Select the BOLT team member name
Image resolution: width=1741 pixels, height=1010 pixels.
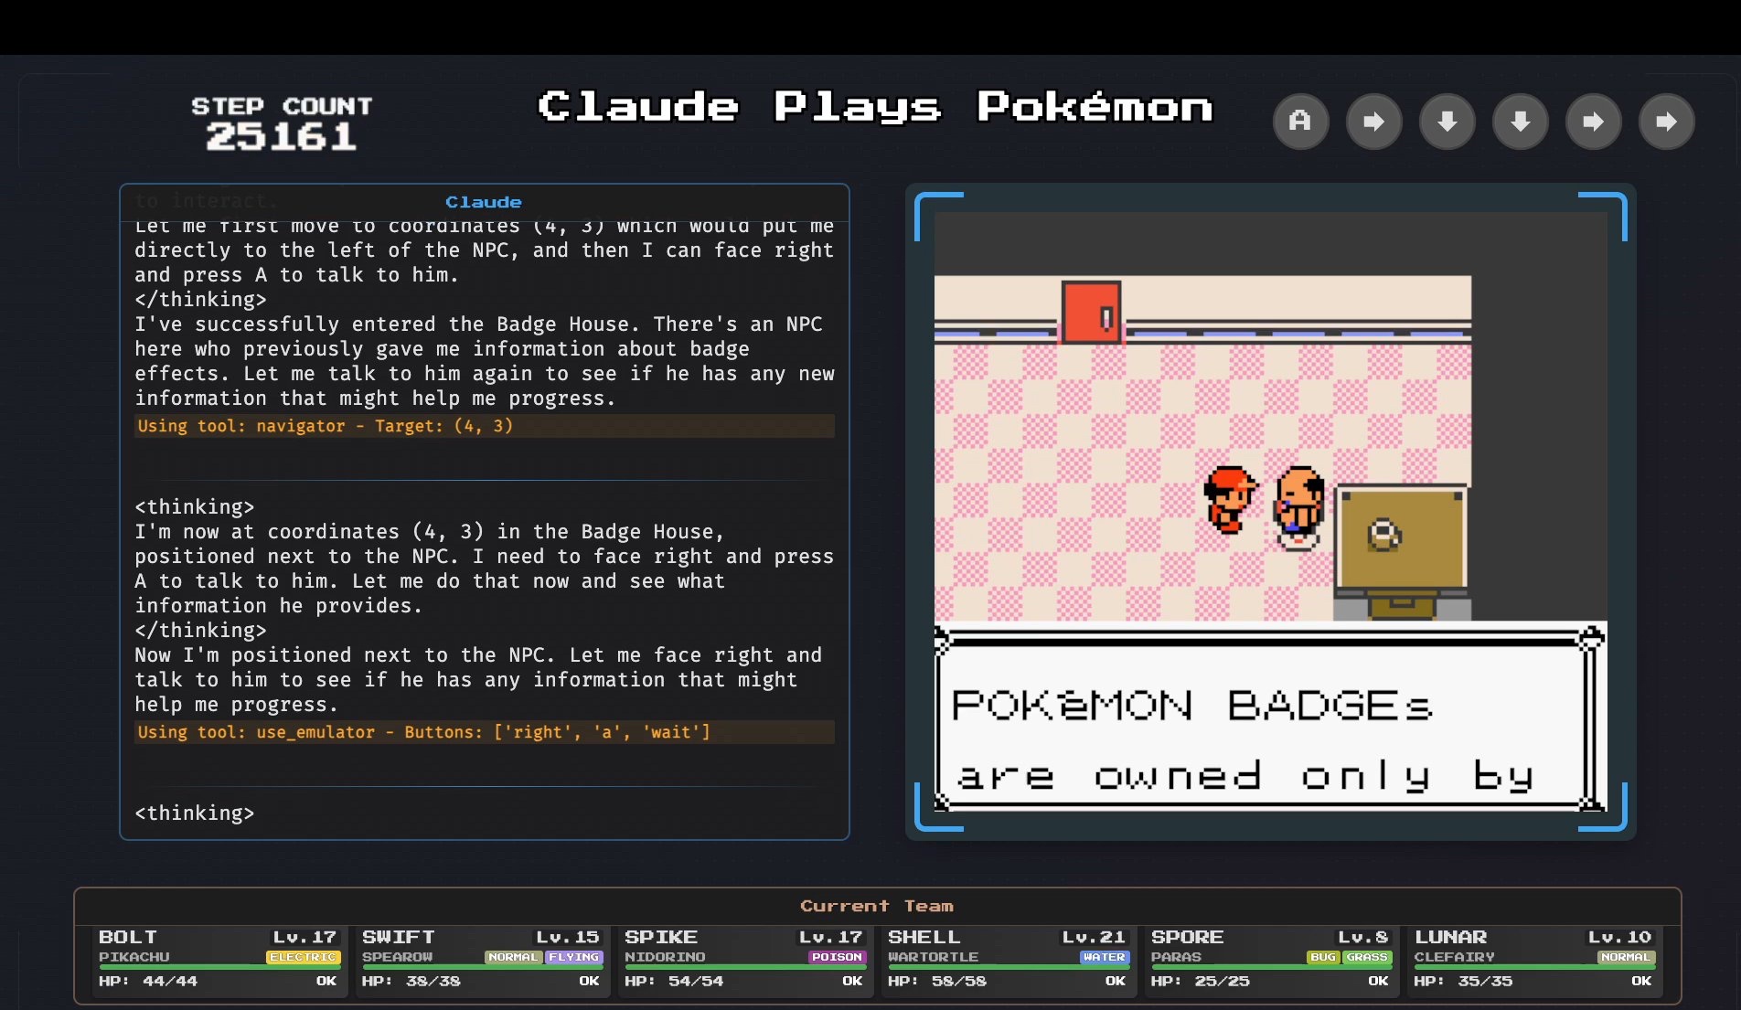[x=128, y=937]
